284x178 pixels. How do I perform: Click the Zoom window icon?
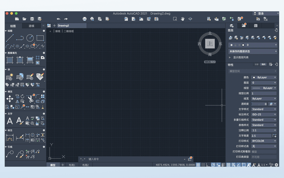click(175, 19)
